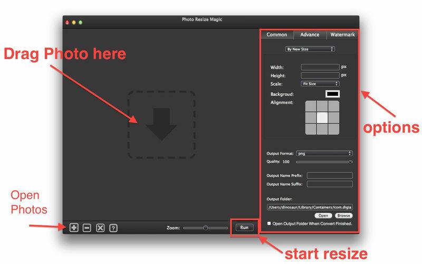Select bottom-right alignment cell

[x=334, y=129]
